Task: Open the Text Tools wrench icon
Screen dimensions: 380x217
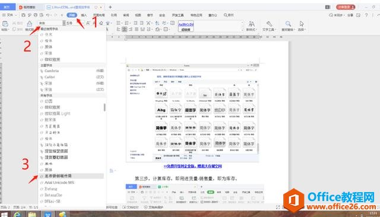Action: click(x=269, y=24)
